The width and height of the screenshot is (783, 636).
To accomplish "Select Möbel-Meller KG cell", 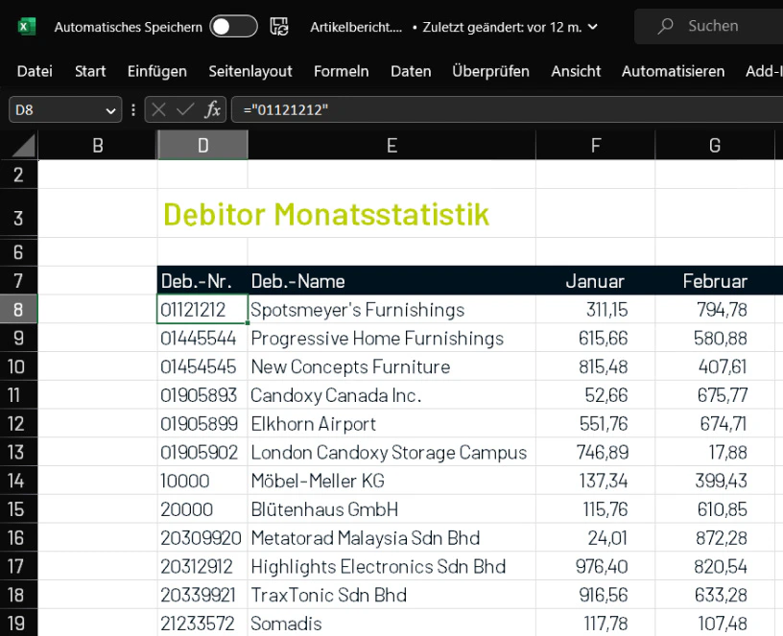I will [392, 481].
